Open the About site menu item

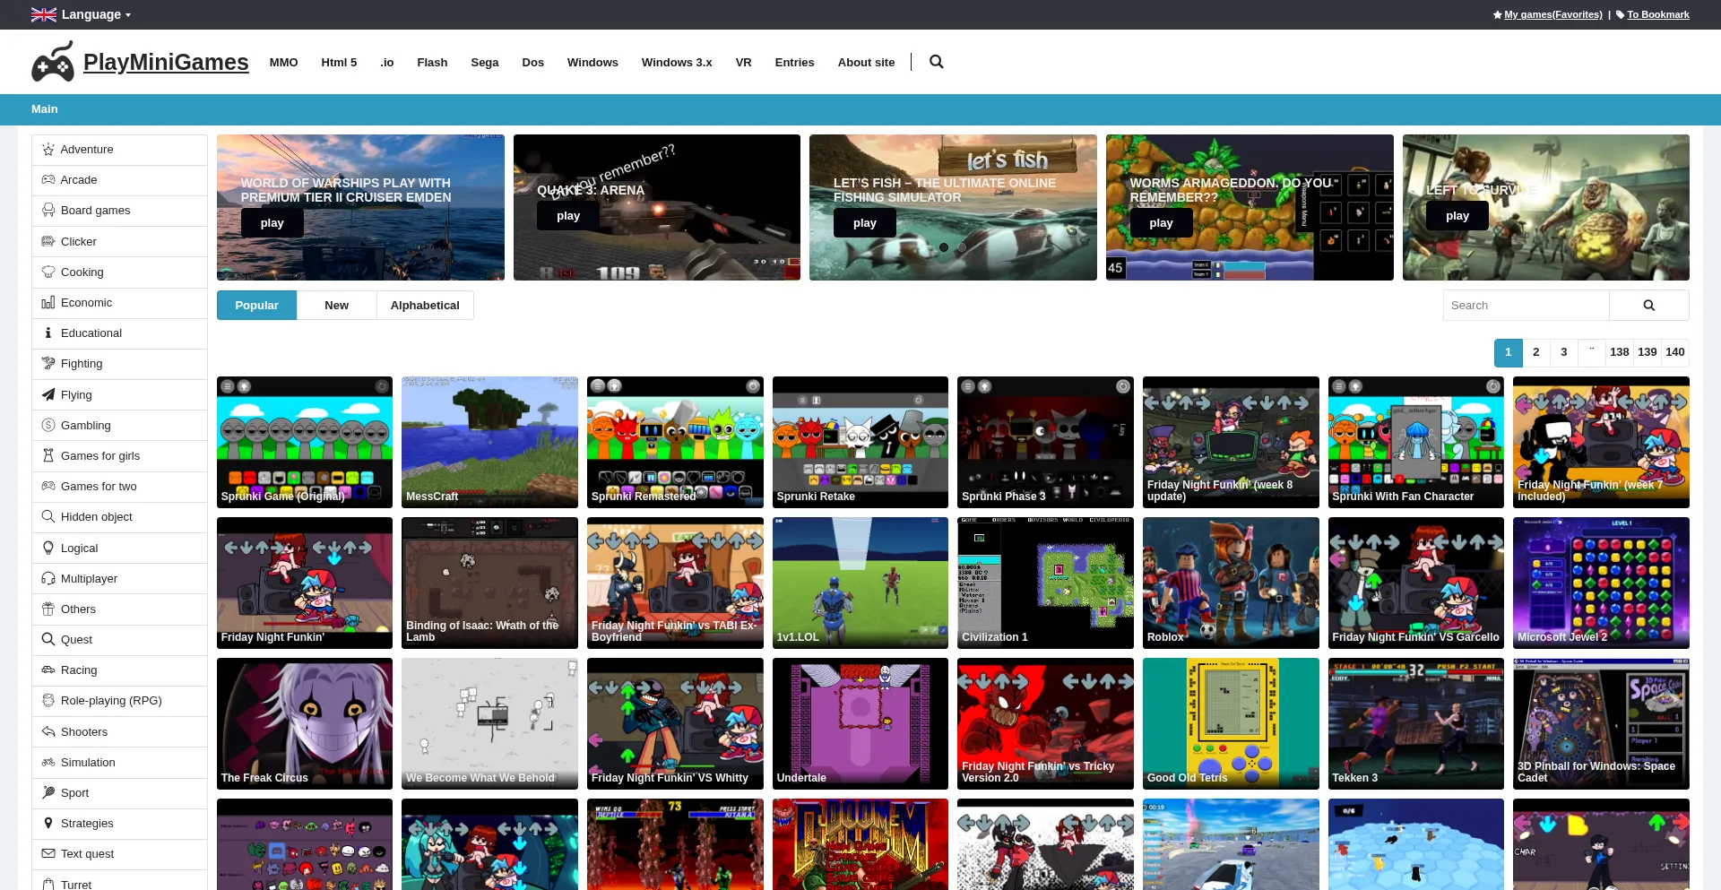point(866,62)
